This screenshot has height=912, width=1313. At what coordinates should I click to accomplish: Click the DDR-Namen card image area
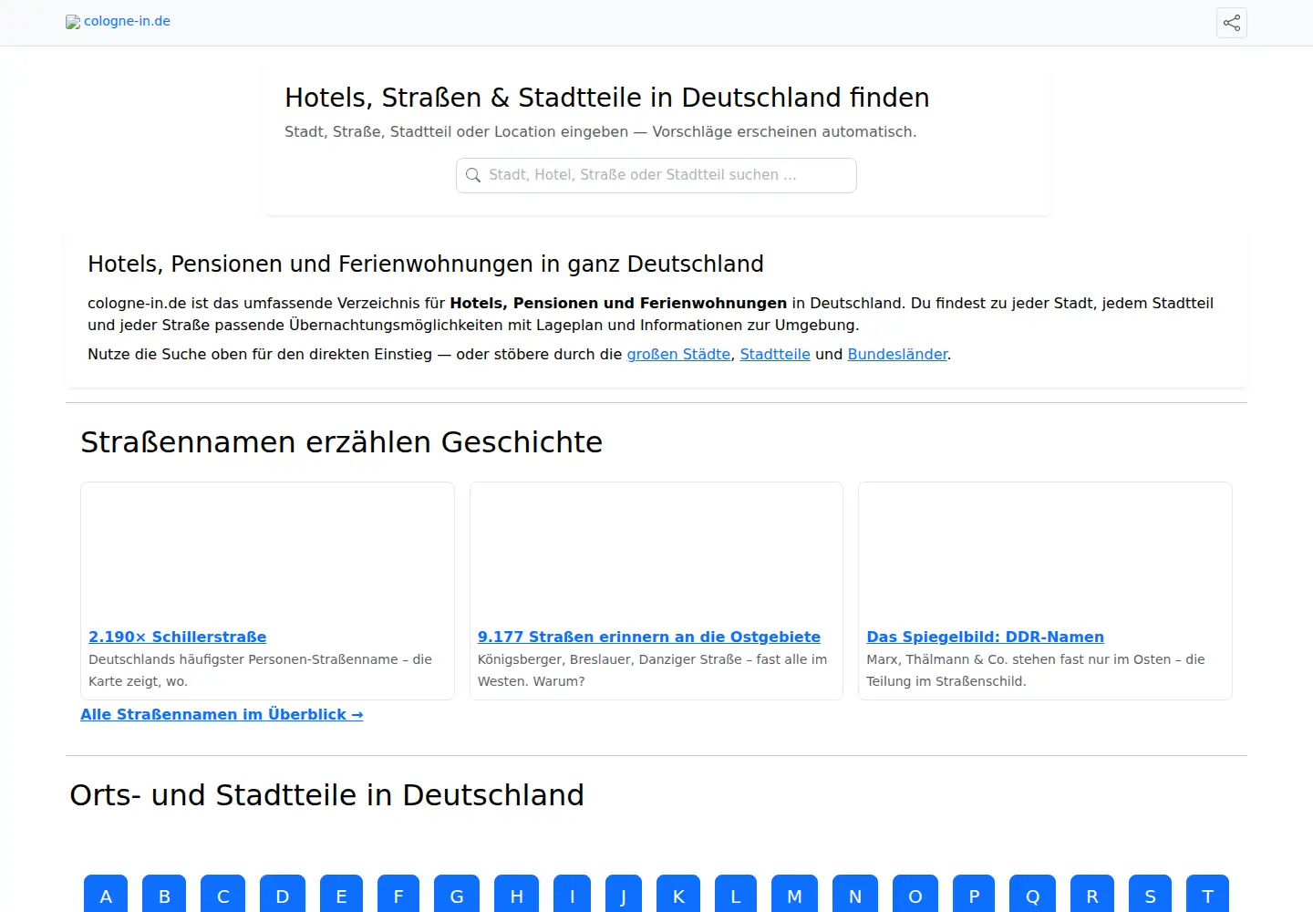coord(1045,554)
